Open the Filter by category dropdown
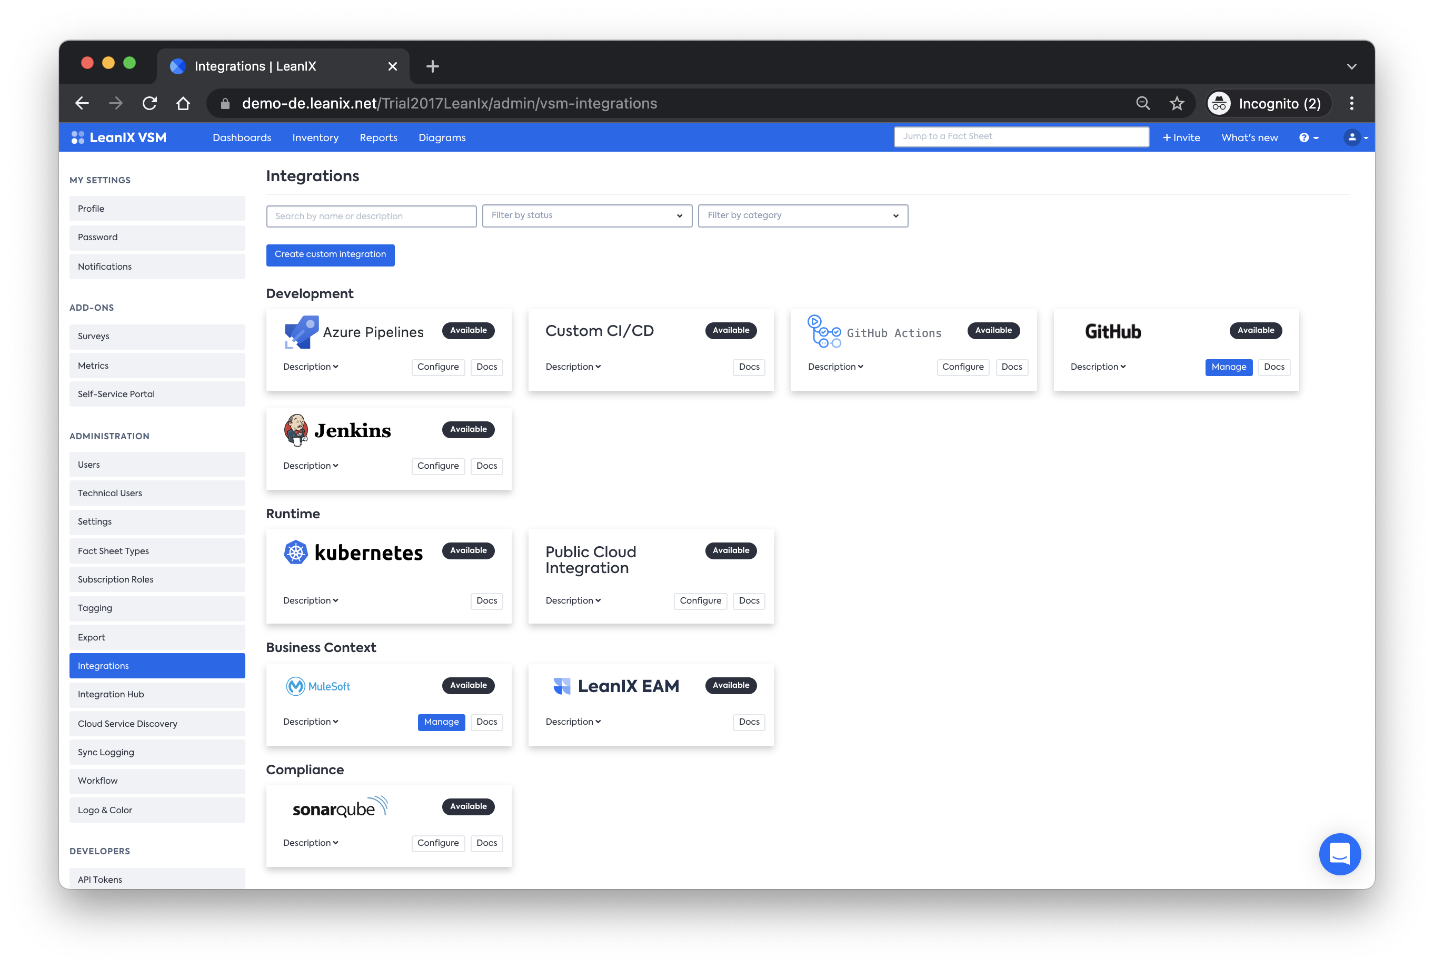 pyautogui.click(x=802, y=215)
